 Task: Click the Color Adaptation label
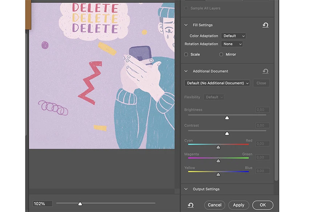204,36
